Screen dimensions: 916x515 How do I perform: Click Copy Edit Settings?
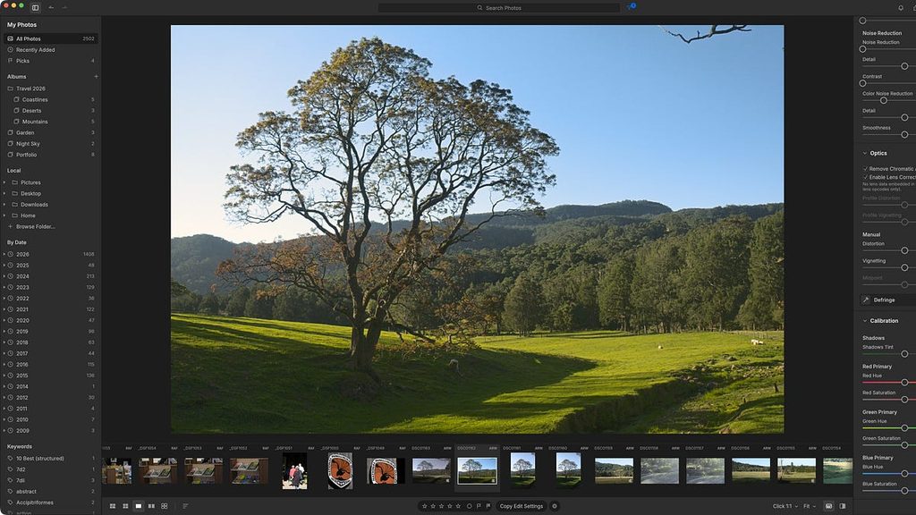click(x=522, y=506)
